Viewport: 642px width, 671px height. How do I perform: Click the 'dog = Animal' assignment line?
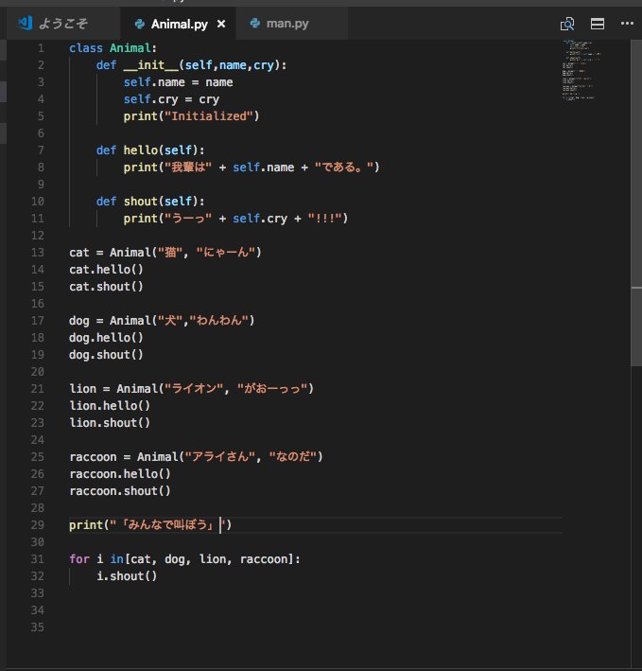[x=162, y=321]
